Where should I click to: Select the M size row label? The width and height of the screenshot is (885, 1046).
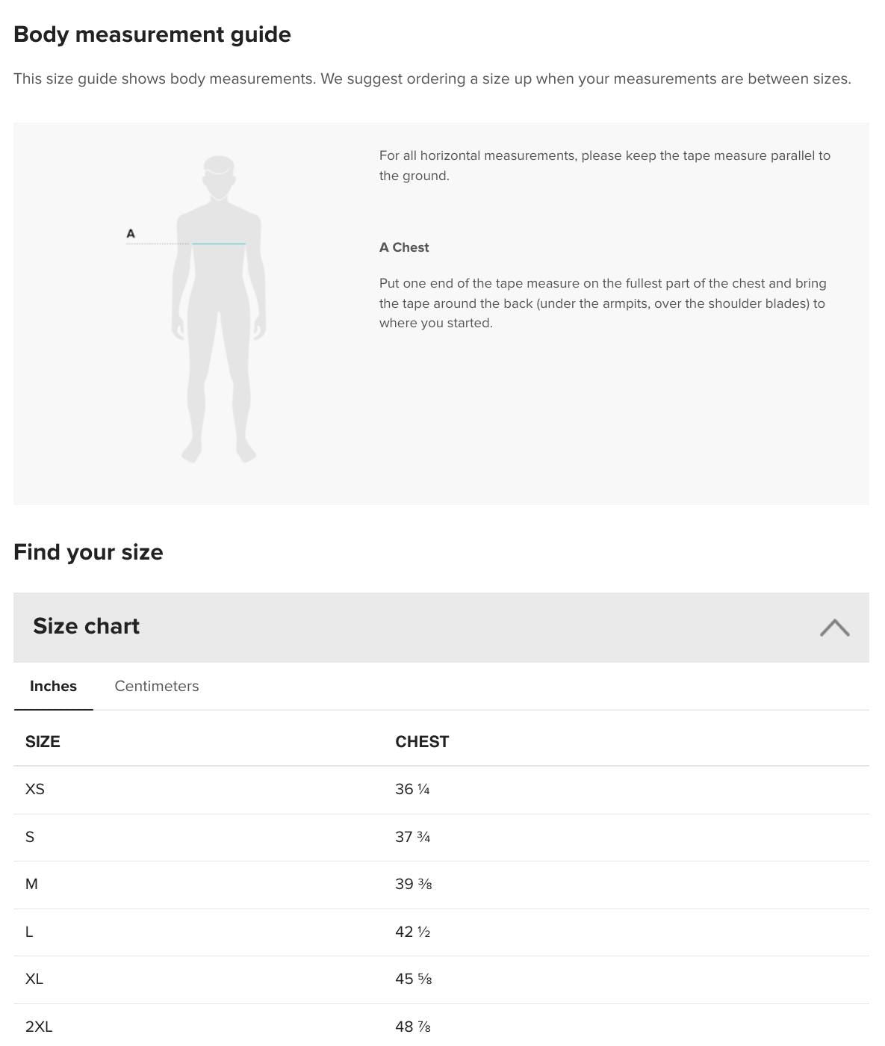tap(31, 884)
